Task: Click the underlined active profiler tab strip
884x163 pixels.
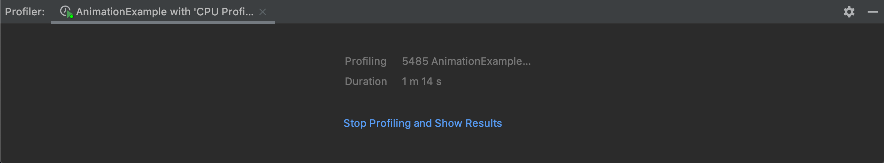Action: click(163, 22)
